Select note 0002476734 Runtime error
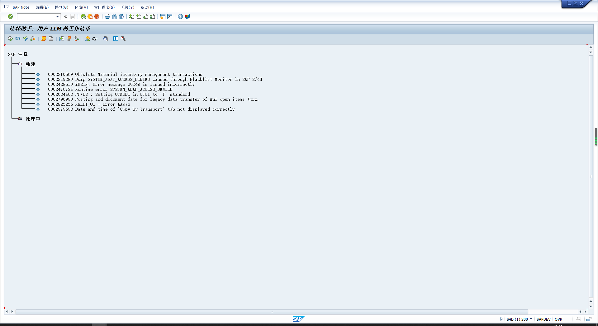 click(x=110, y=89)
